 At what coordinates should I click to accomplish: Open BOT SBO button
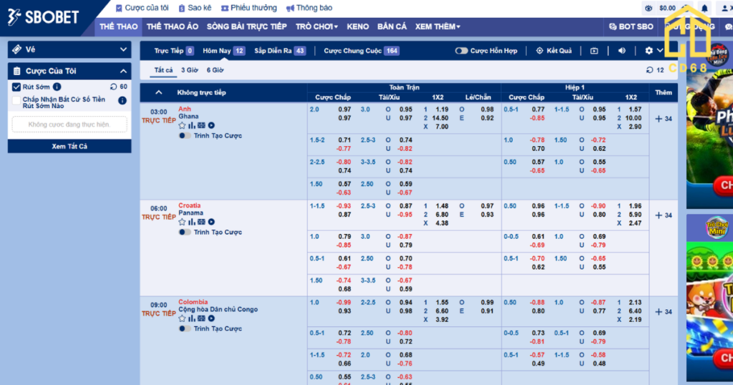tap(631, 26)
